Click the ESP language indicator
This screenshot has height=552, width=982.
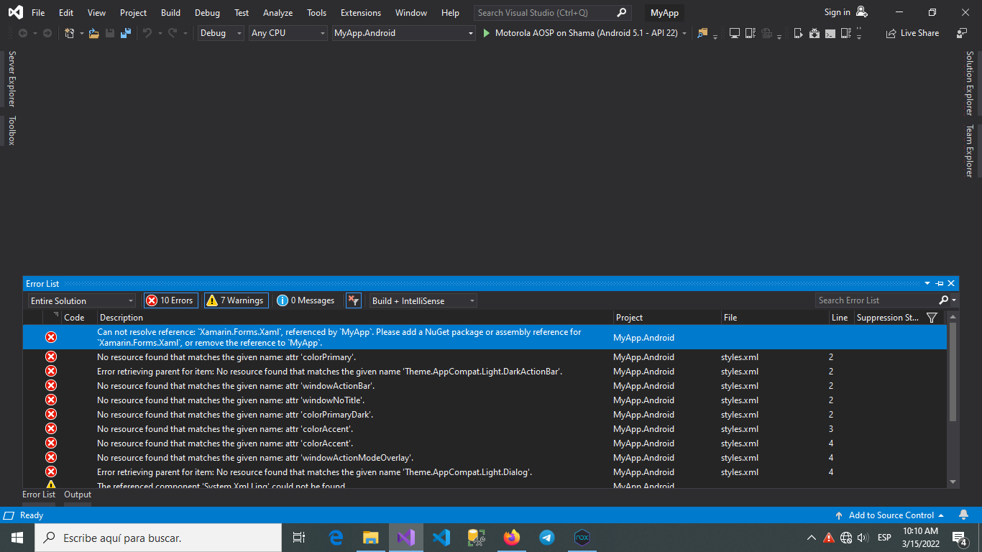coord(884,537)
